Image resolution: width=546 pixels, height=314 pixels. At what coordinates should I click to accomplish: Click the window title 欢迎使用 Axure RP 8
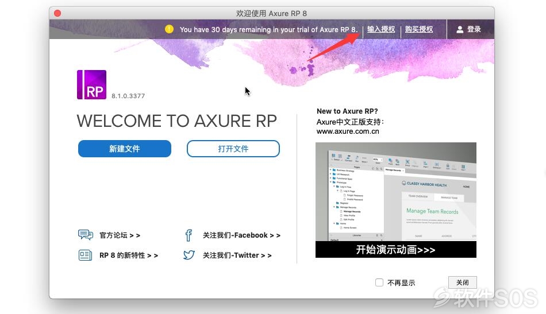coord(272,13)
